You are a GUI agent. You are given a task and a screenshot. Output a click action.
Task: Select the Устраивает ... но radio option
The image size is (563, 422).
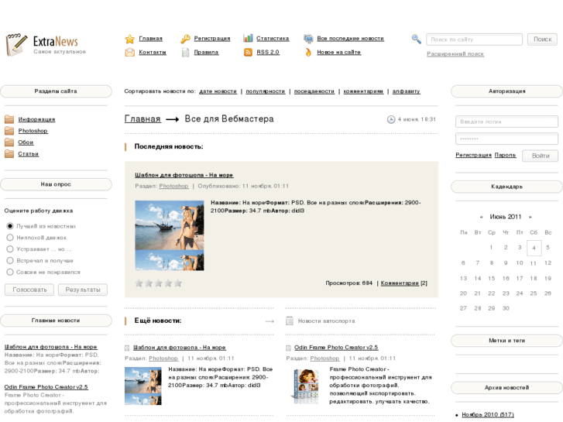pos(10,249)
